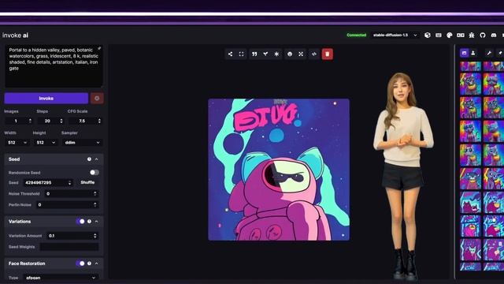This screenshot has height=284, width=504.
Task: Open the Height 512 dropdown
Action: click(x=46, y=142)
